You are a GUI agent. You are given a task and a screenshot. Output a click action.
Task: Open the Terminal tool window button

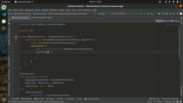[x=39, y=99]
